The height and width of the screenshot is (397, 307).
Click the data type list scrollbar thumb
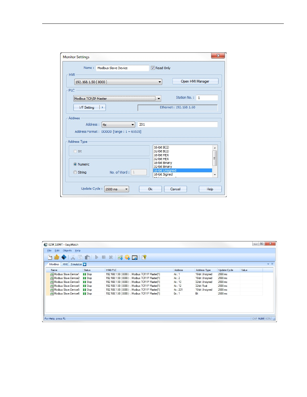pyautogui.click(x=215, y=158)
